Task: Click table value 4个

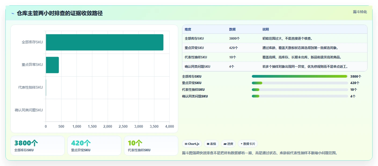Action: [x=231, y=67]
